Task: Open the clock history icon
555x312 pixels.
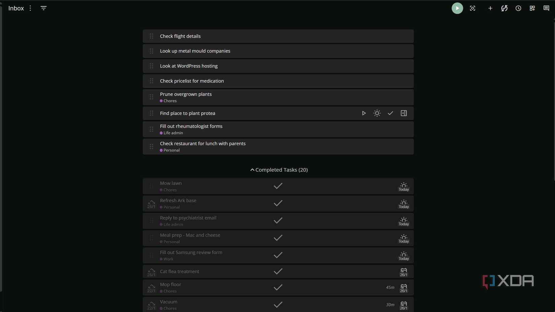Action: tap(518, 8)
